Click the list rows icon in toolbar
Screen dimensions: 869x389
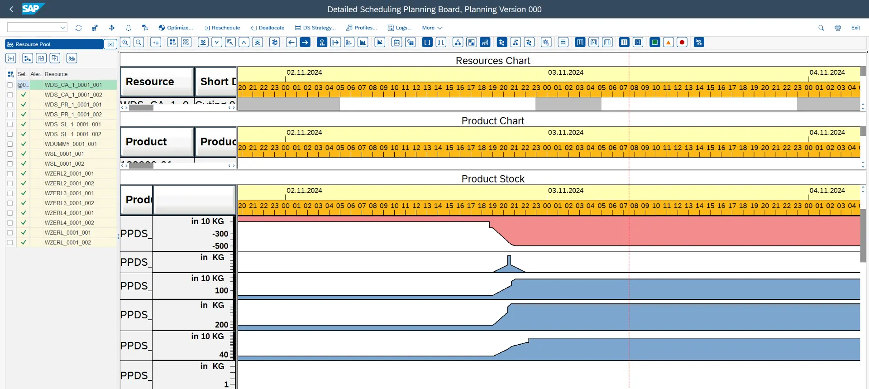(x=563, y=42)
